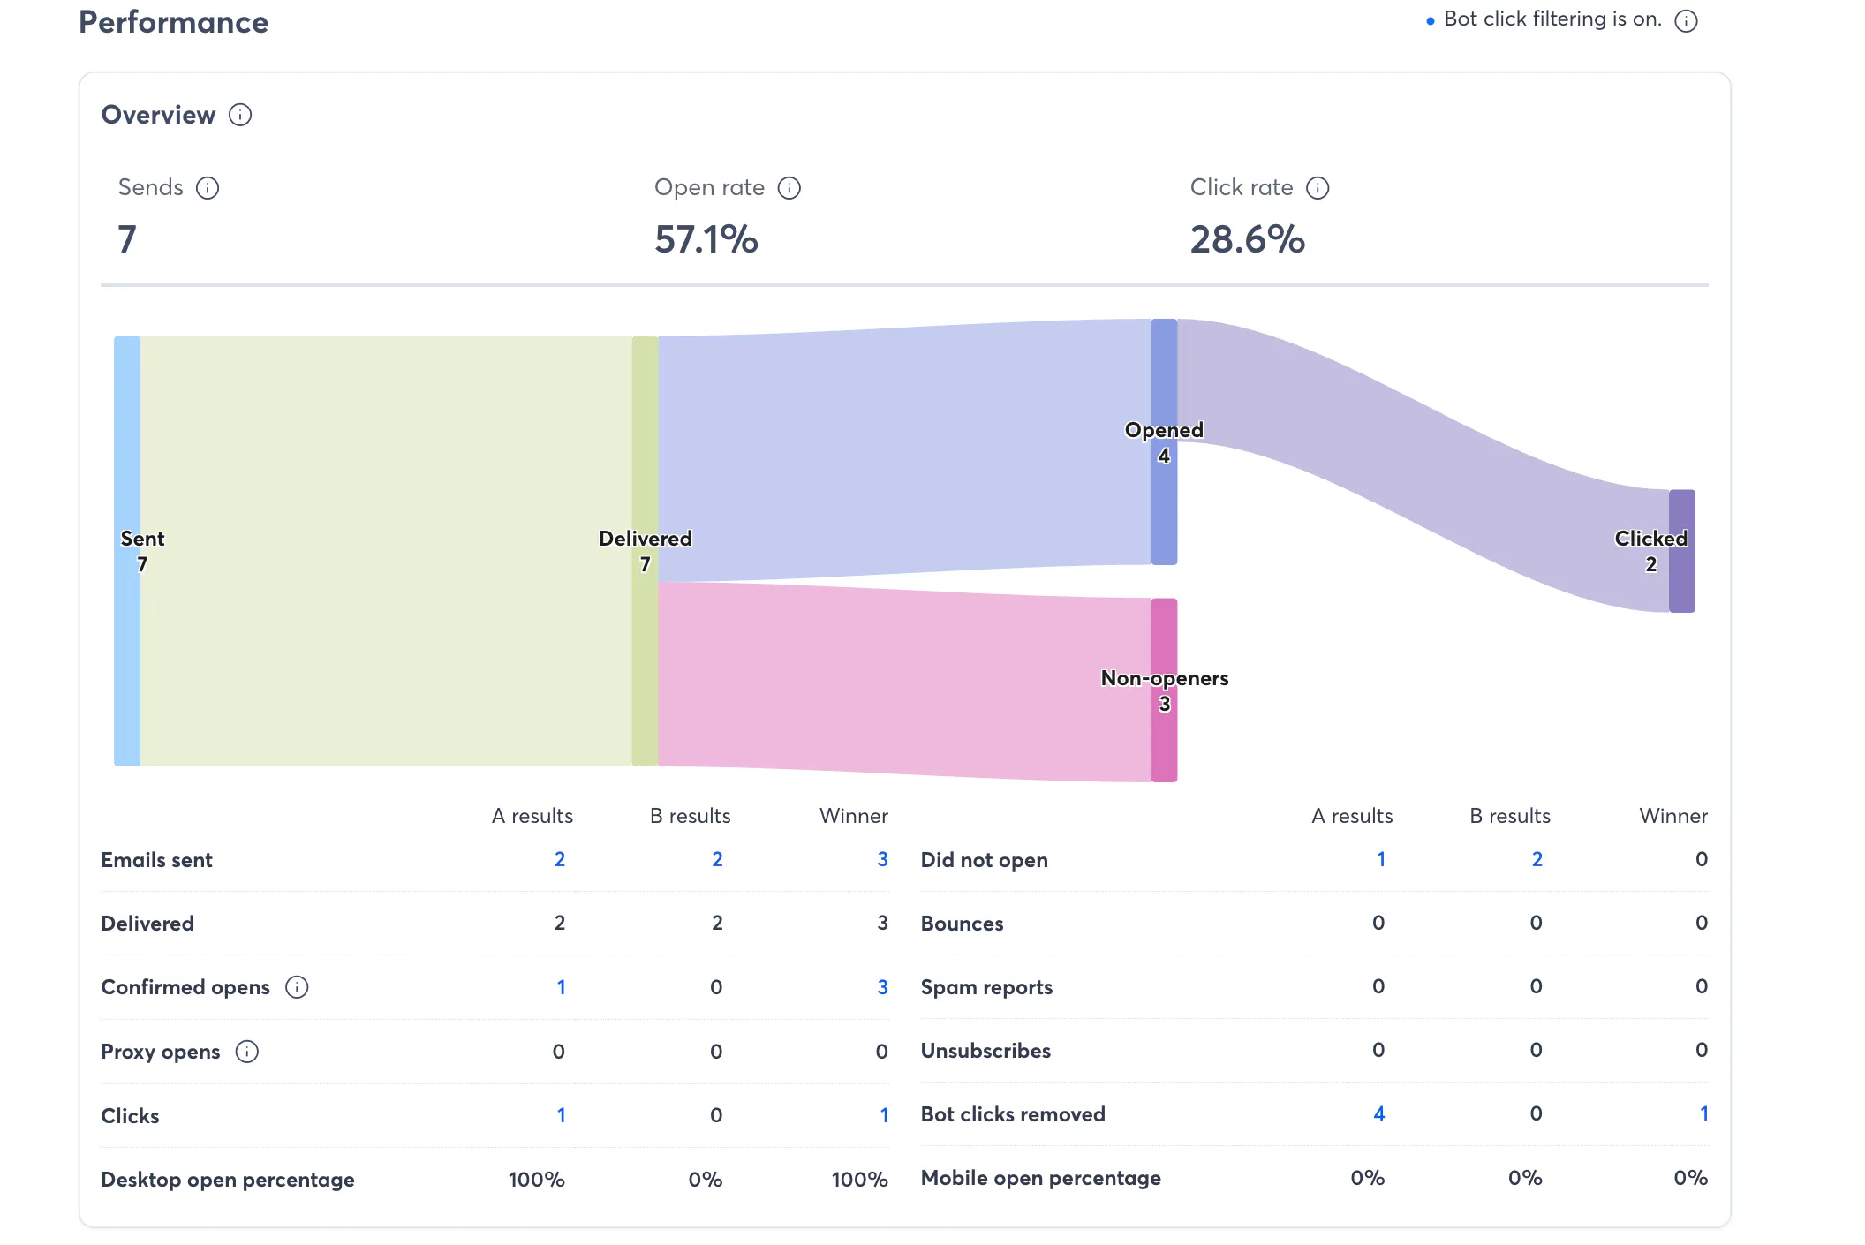The image size is (1865, 1245).
Task: Open the Emails sent A results count
Action: (559, 859)
